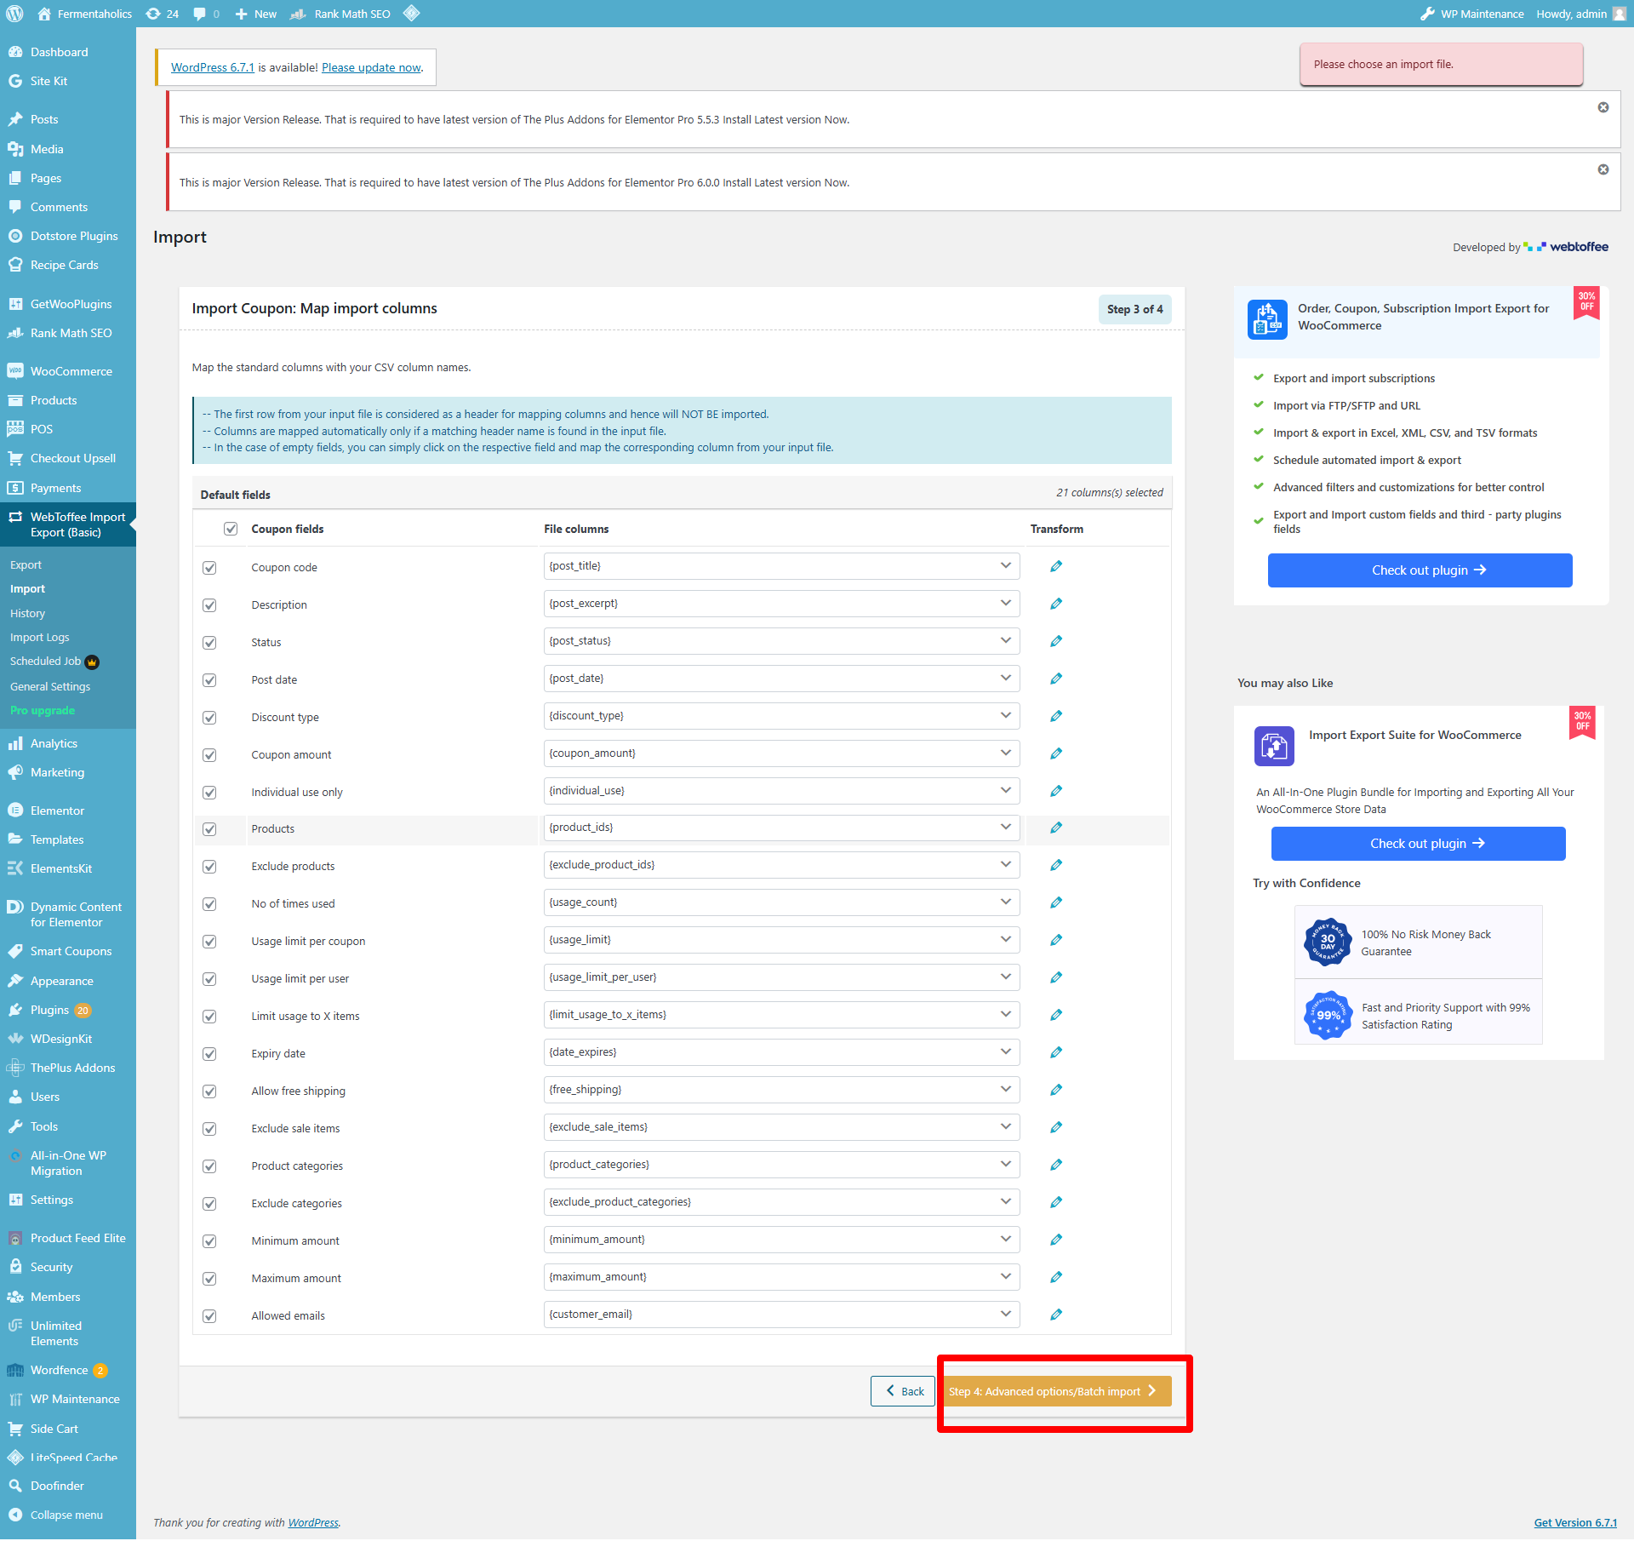Edit transform for Usage limit per coupon
The image size is (1634, 1541).
point(1056,940)
